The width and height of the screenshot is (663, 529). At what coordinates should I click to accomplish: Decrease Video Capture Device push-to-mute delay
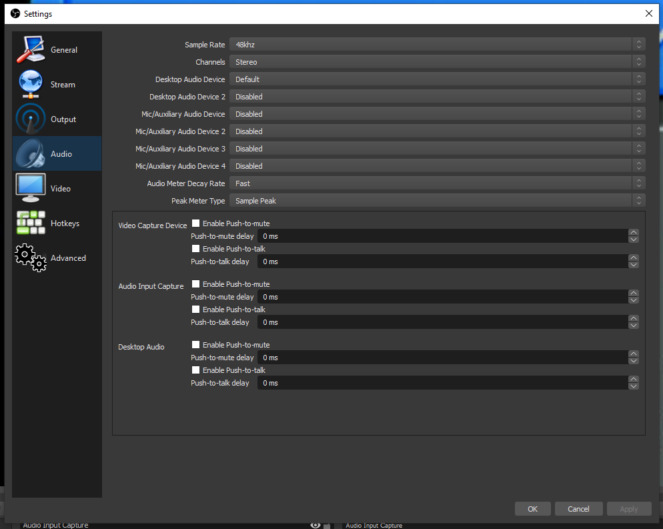pyautogui.click(x=633, y=239)
